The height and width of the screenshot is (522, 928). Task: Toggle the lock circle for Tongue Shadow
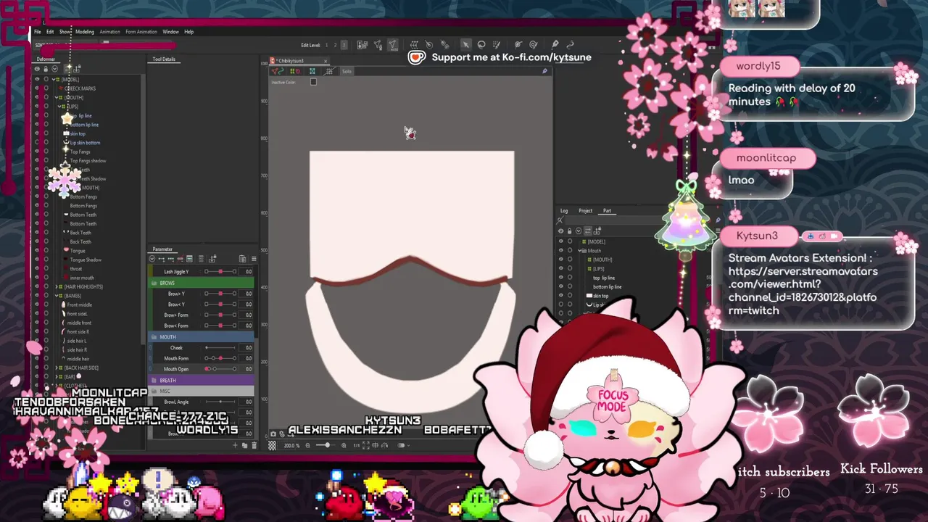click(46, 260)
